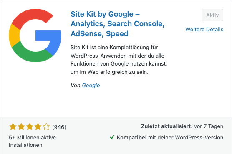
Task: Click the Zuletzt aktualisiert label
Action: [167, 126]
